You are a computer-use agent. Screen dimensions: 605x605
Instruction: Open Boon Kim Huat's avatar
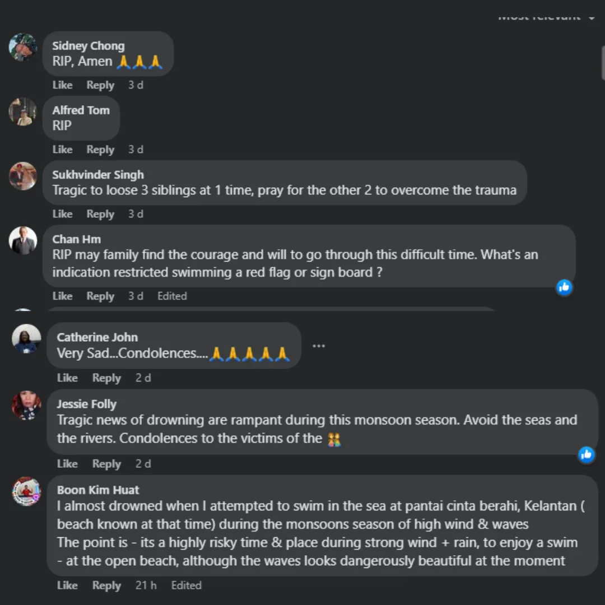26,491
